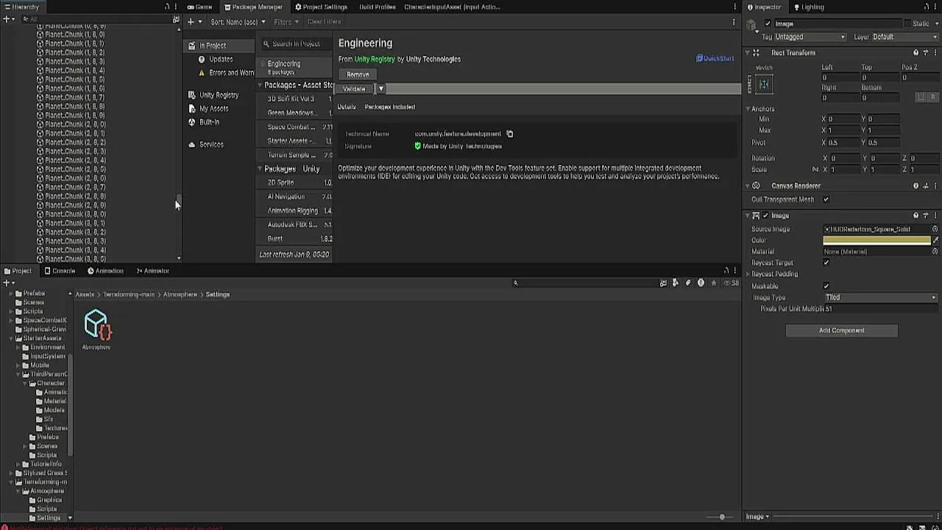Open the Sort: Name (asc) dropdown
942x530 pixels.
(238, 22)
